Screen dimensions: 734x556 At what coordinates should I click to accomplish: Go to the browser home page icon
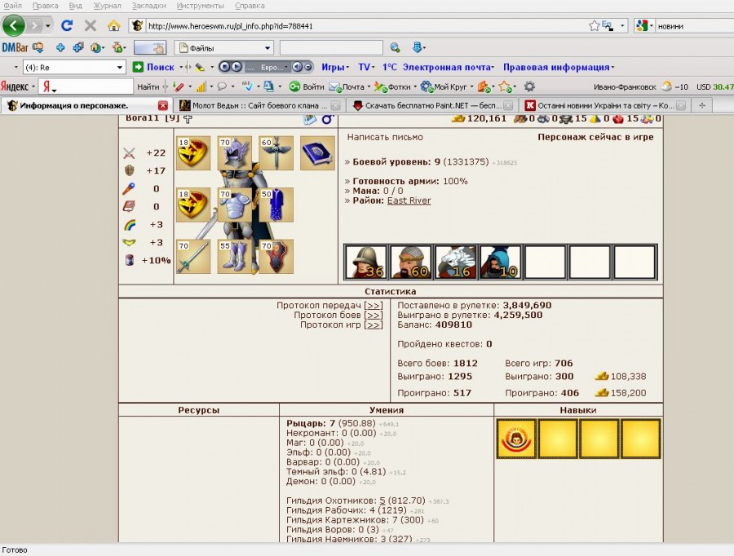click(x=113, y=25)
